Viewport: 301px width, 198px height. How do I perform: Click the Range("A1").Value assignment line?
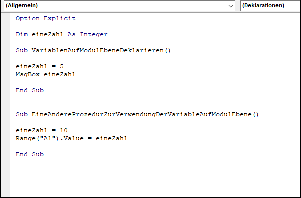coord(72,138)
